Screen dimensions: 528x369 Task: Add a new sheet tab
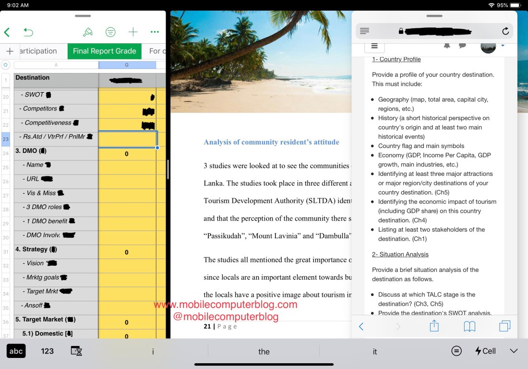point(10,51)
